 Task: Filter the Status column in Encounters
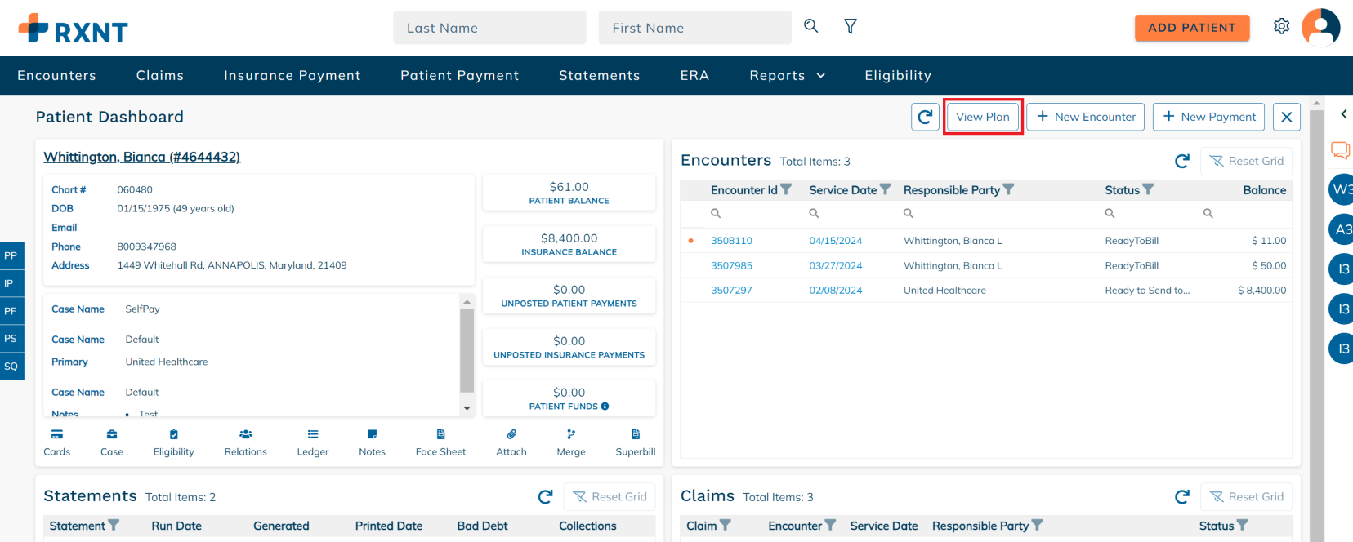coord(1148,189)
